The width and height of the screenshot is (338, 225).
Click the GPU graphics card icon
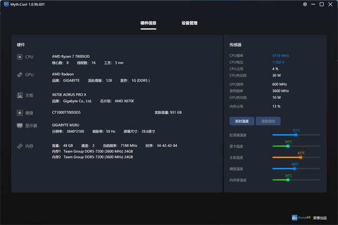20,74
